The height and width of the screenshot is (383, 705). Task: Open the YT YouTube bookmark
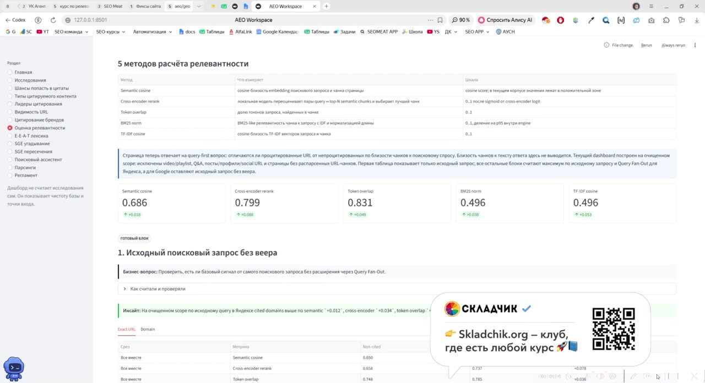point(43,32)
